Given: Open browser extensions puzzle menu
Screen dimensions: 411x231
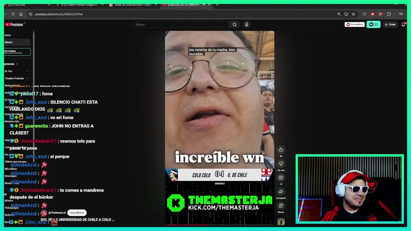Looking at the screenshot, I should [x=389, y=14].
